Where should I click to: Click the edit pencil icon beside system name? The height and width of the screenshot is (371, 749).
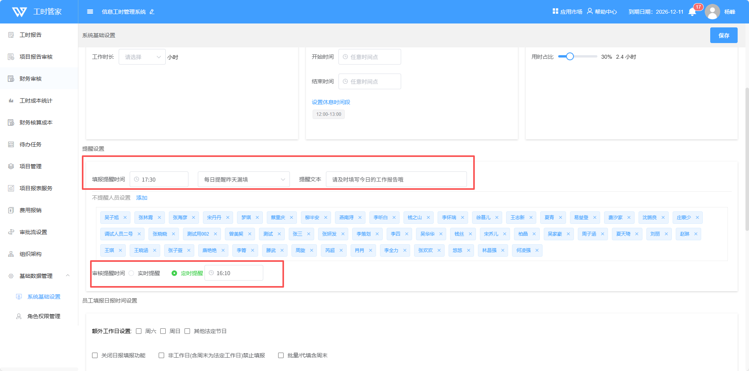152,12
